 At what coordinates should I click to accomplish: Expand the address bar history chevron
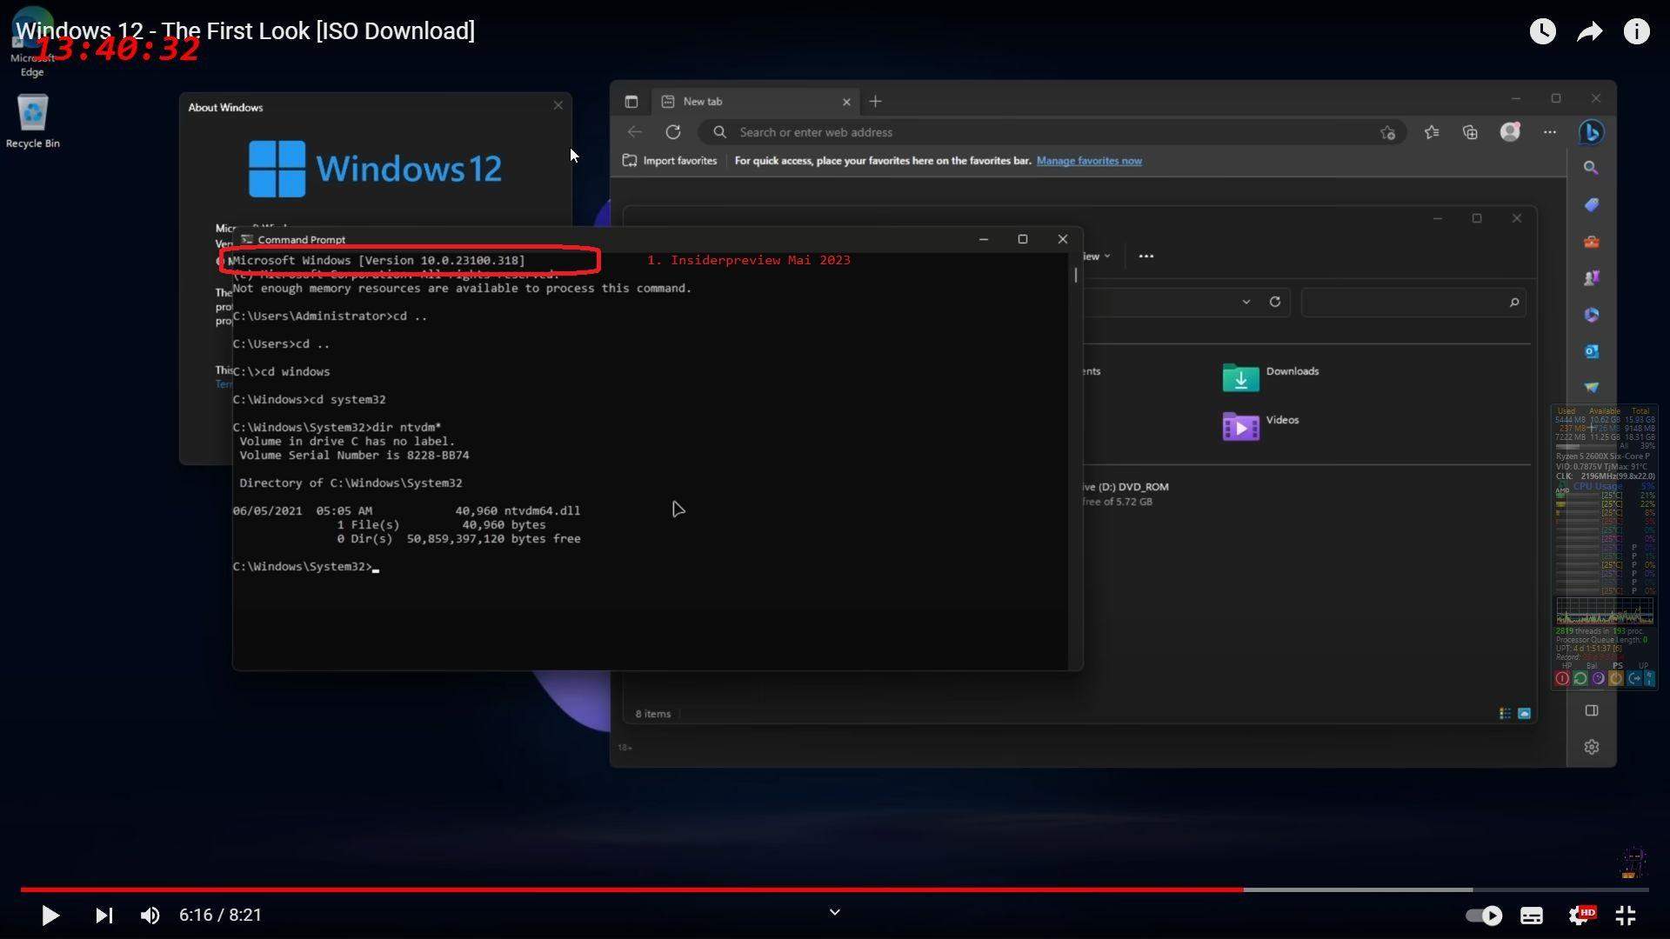1246,302
